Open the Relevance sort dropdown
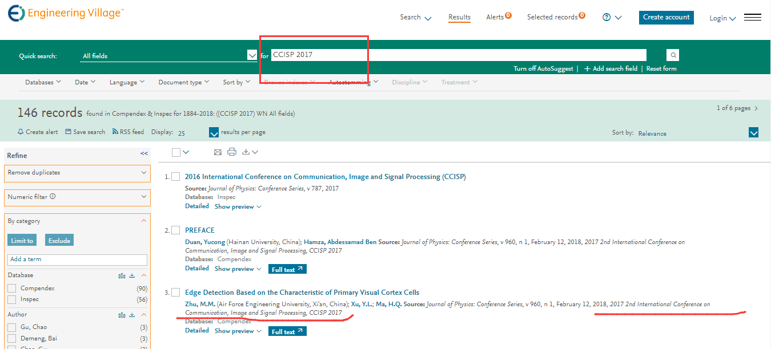Image resolution: width=771 pixels, height=349 pixels. coord(754,133)
